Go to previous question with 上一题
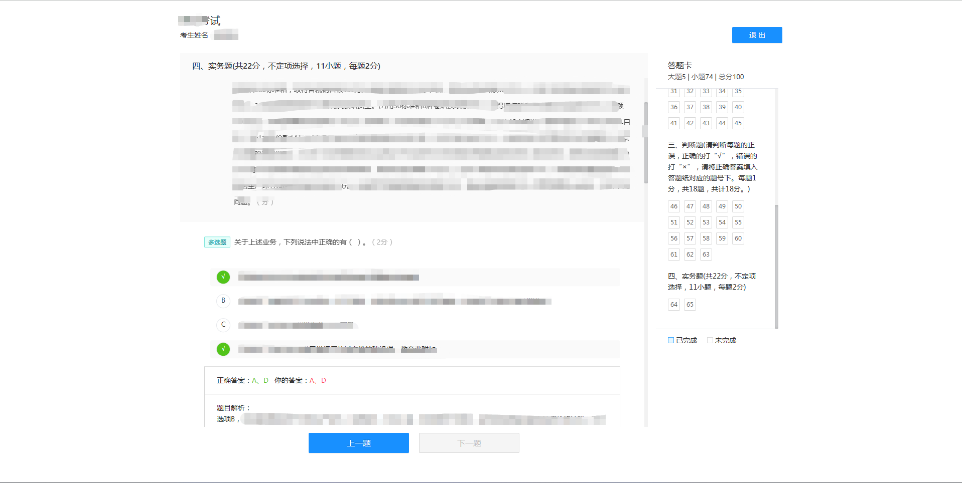 point(359,443)
